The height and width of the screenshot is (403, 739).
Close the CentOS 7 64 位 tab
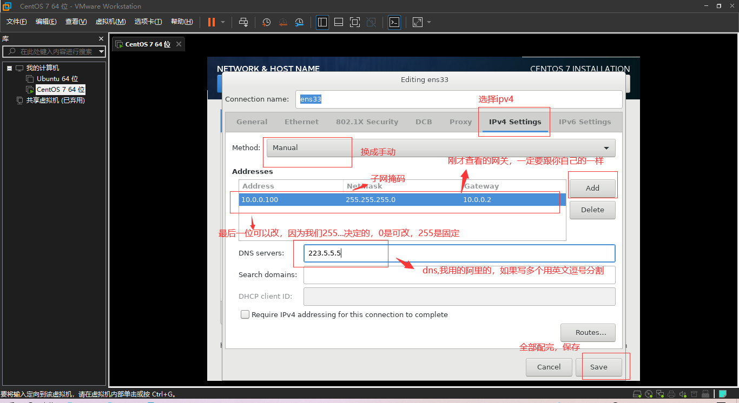[179, 44]
